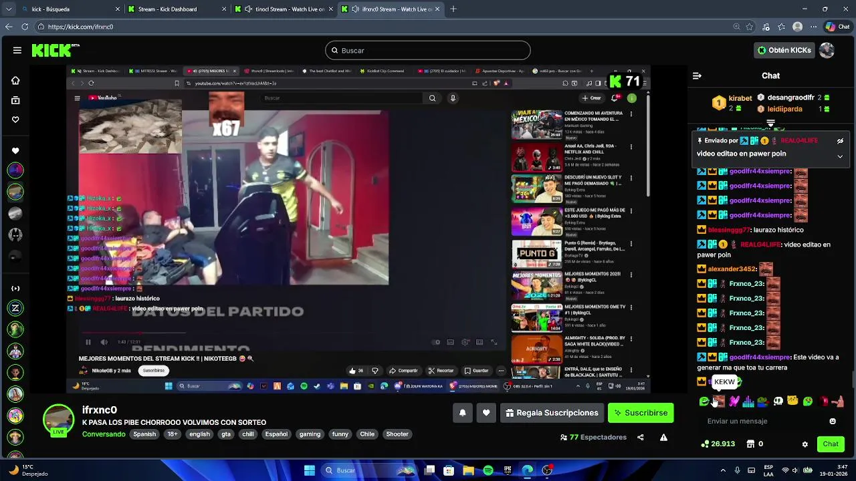Screen dimensions: 856x481
Task: Follow ifrxnc0 with the heart button
Action: pos(486,413)
